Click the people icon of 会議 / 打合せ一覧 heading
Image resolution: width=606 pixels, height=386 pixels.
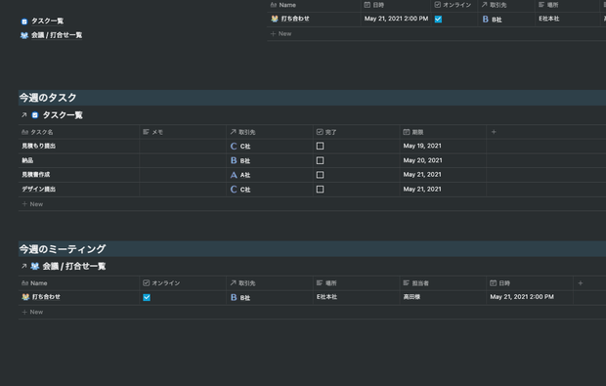point(35,266)
